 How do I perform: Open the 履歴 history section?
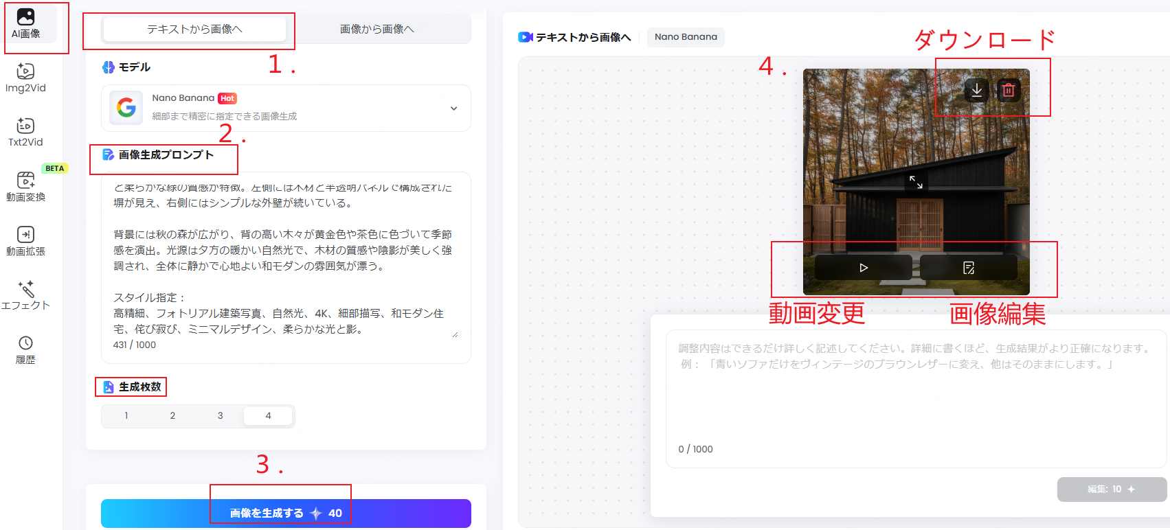(25, 349)
